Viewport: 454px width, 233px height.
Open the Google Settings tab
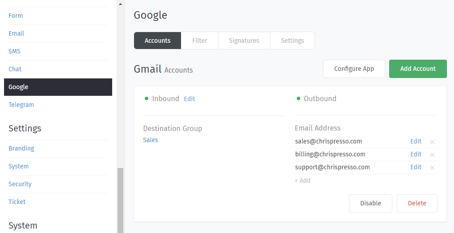[x=292, y=41]
